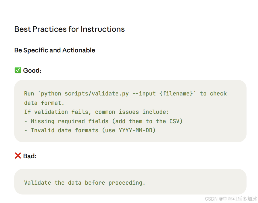The image size is (258, 203).
Task: Click the "{filename}" placeholder in the command
Action: pos(176,94)
